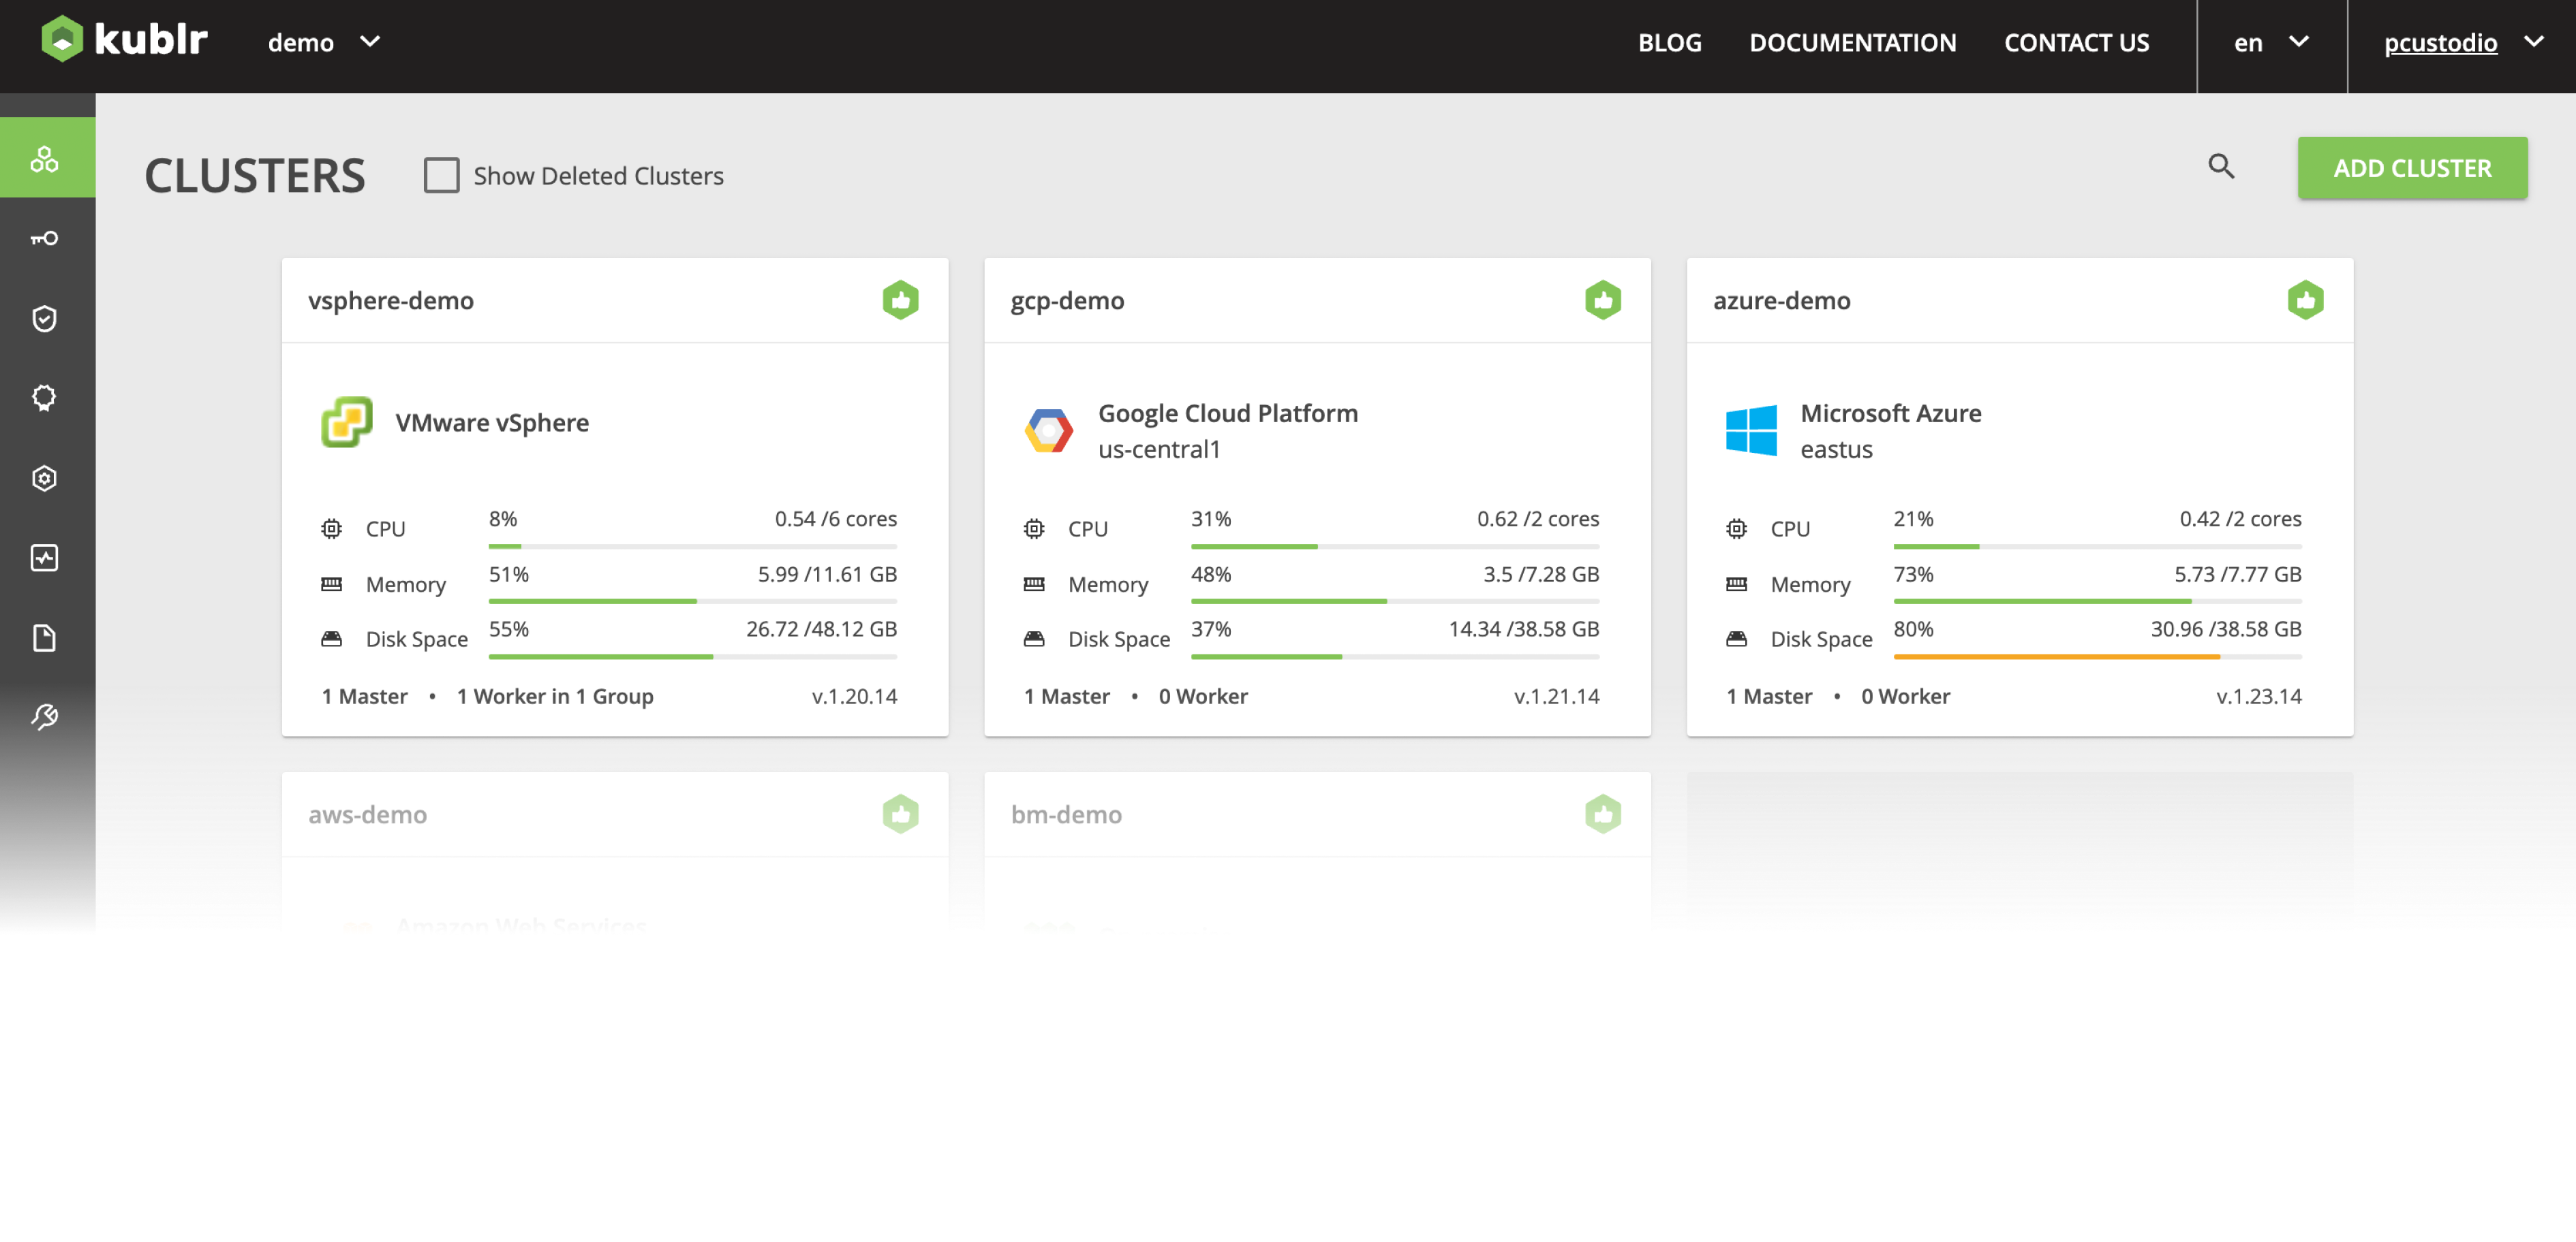
Task: Click "5.73 /7.77 GB" memory value
Action: pyautogui.click(x=2237, y=573)
